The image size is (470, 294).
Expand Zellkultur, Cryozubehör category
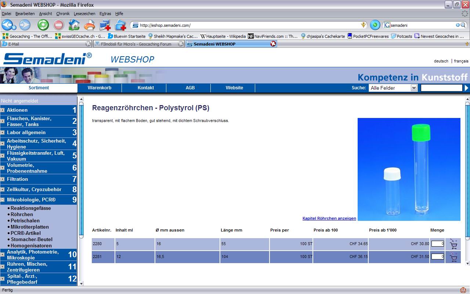(x=3, y=190)
